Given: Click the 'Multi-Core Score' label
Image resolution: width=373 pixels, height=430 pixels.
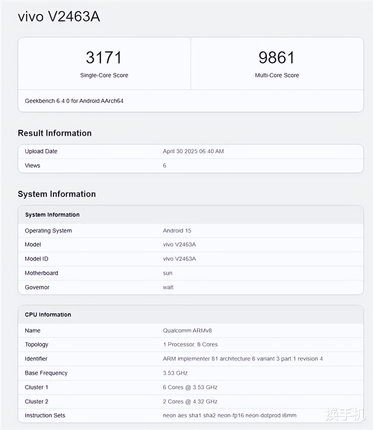Looking at the screenshot, I should click(277, 75).
